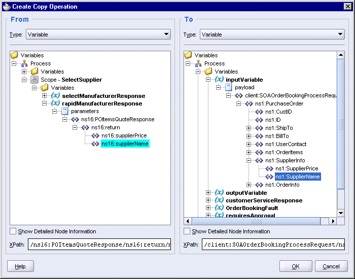Click the Process icon in the From tree
Screen dimensions: 355x279
coord(24,63)
